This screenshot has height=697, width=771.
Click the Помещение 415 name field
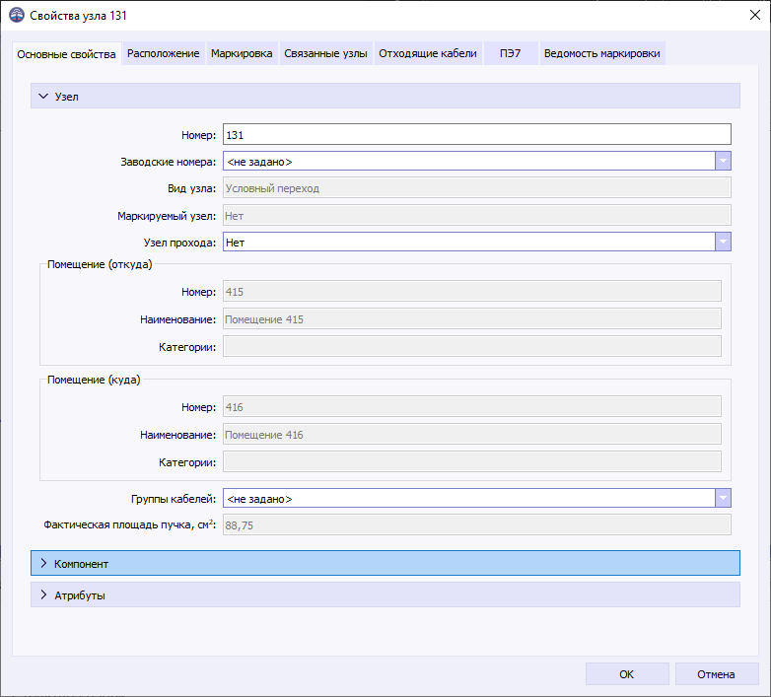click(x=472, y=319)
